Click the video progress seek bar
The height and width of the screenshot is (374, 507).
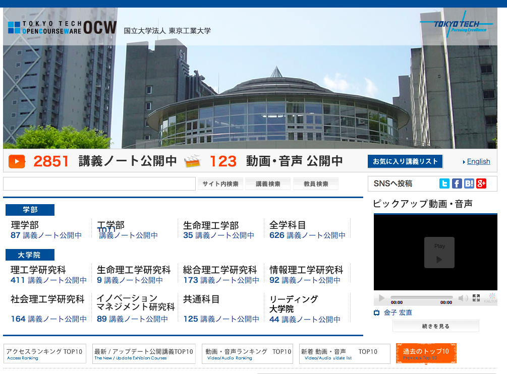pos(421,297)
